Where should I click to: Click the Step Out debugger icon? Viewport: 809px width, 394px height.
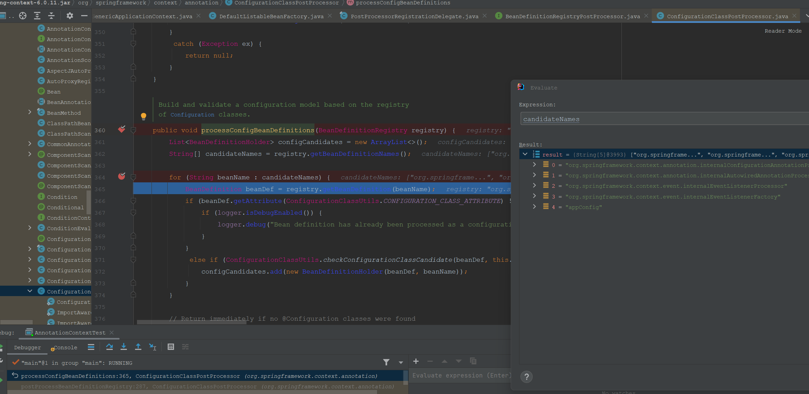(x=138, y=347)
